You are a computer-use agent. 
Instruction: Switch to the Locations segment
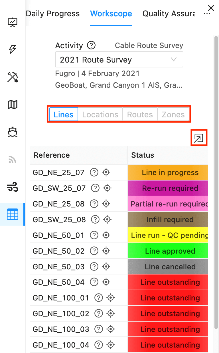point(100,115)
